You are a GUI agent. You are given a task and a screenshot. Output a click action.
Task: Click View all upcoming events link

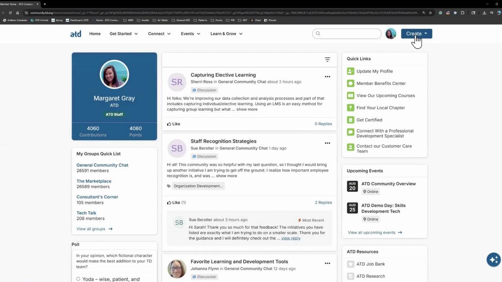click(x=375, y=232)
